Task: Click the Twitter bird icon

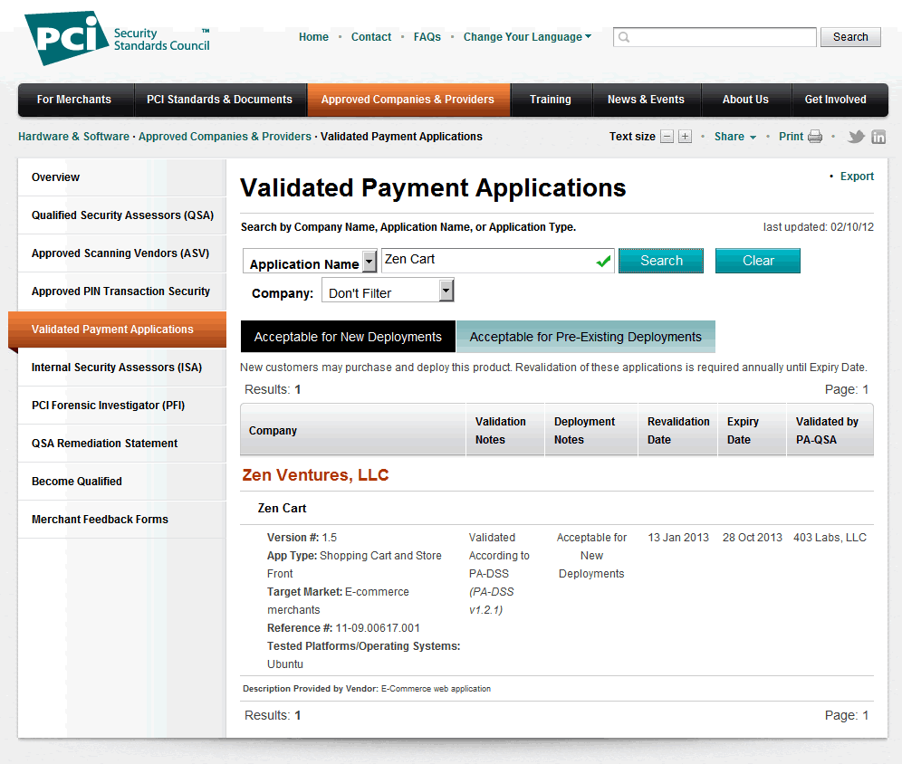Action: pyautogui.click(x=856, y=137)
